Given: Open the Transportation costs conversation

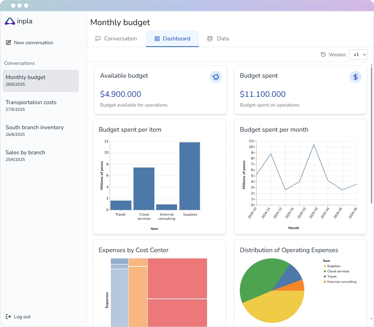Looking at the screenshot, I should (41, 106).
